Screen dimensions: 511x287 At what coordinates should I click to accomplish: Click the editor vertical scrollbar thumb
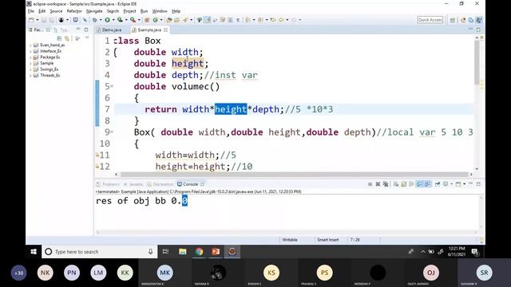tap(477, 62)
